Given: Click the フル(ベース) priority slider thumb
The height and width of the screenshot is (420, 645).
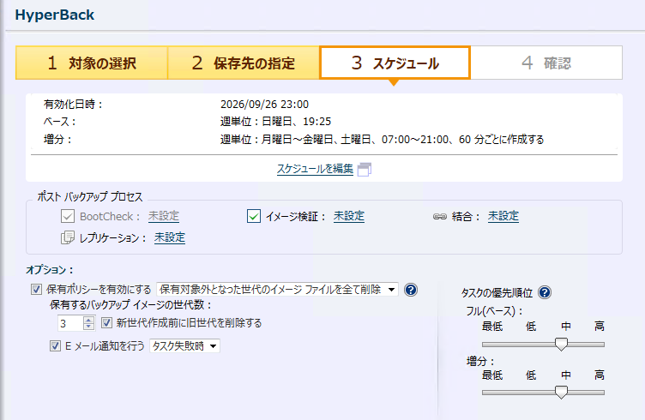Looking at the screenshot, I should point(561,345).
